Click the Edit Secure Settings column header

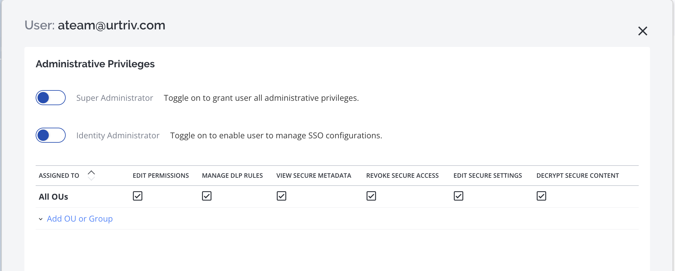pyautogui.click(x=488, y=176)
